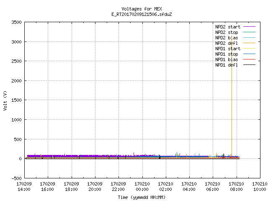Click the 3500 y-axis tick label

pyautogui.click(x=17, y=22)
